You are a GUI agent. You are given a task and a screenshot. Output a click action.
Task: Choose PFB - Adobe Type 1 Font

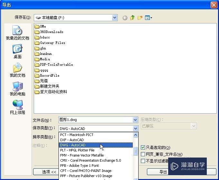pos(96,166)
